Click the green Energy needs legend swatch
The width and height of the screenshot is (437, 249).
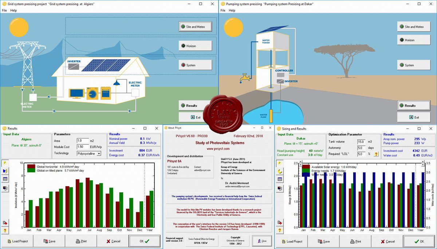(x=306, y=170)
